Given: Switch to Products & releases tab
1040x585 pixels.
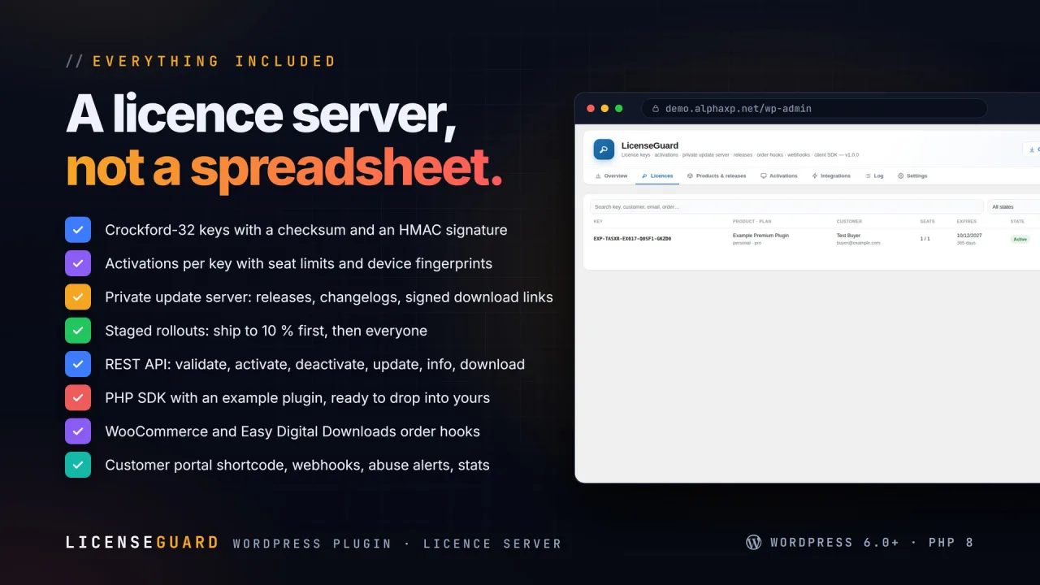Looking at the screenshot, I should [x=716, y=175].
